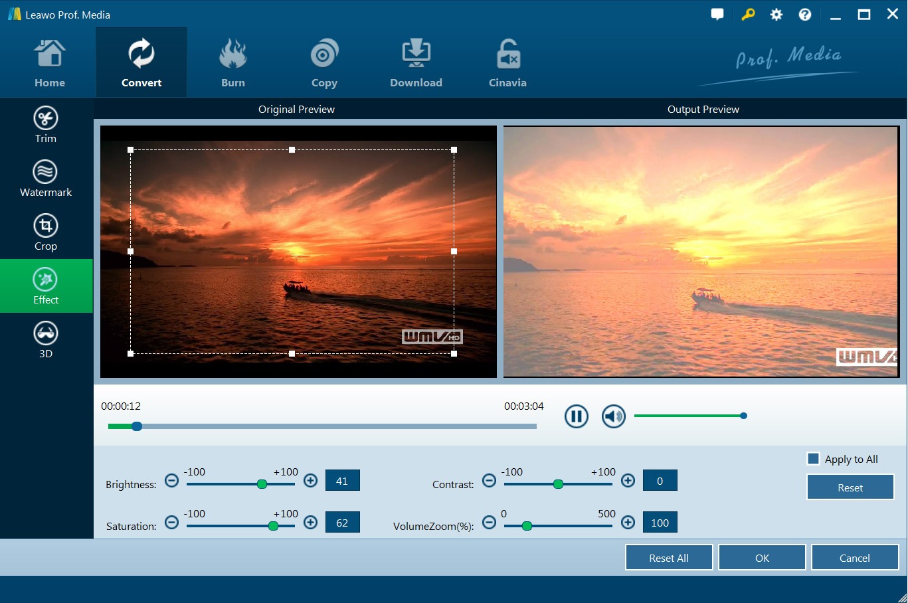Mute the preview audio speaker

(613, 416)
